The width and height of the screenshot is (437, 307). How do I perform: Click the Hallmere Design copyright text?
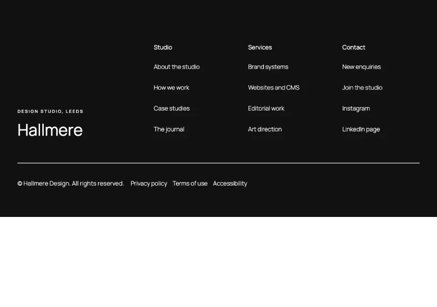(x=71, y=184)
